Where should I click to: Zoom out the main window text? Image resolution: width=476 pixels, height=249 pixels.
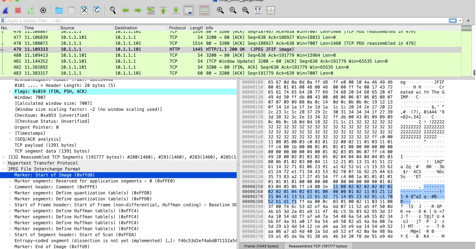click(x=233, y=10)
